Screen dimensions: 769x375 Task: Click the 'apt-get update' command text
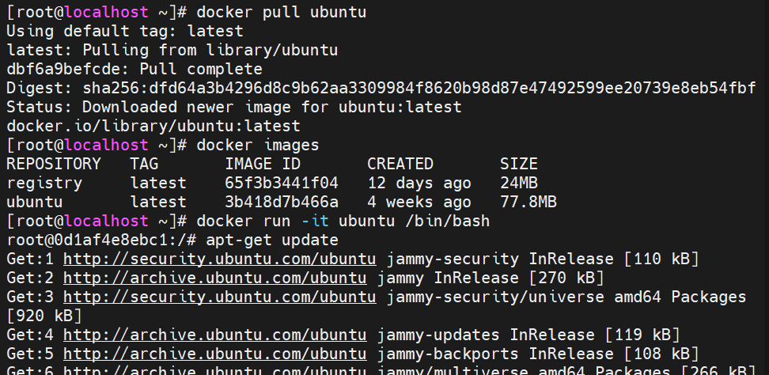271,241
